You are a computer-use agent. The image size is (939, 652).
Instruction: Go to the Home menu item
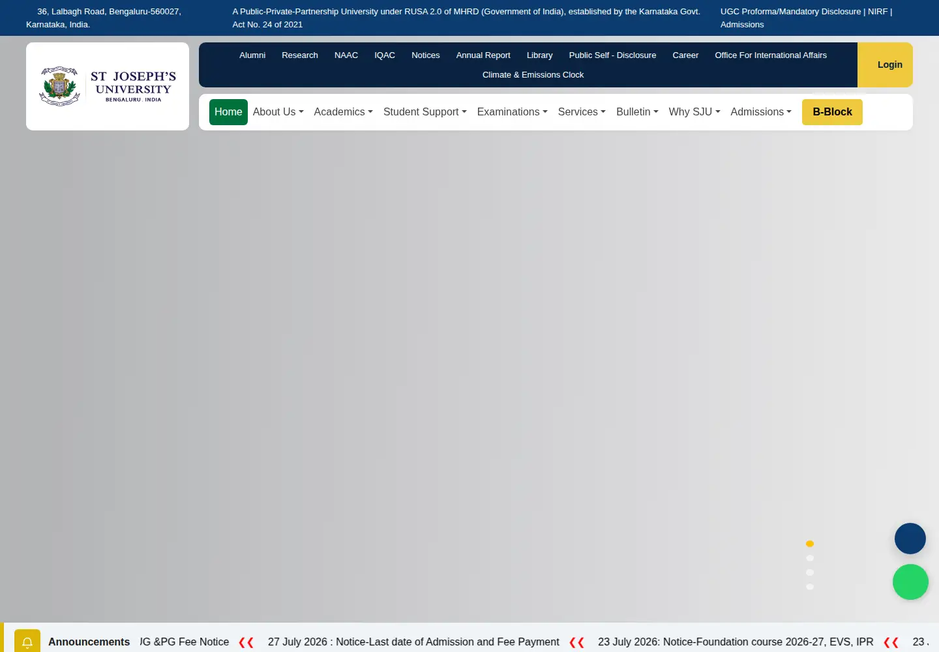[x=228, y=112]
